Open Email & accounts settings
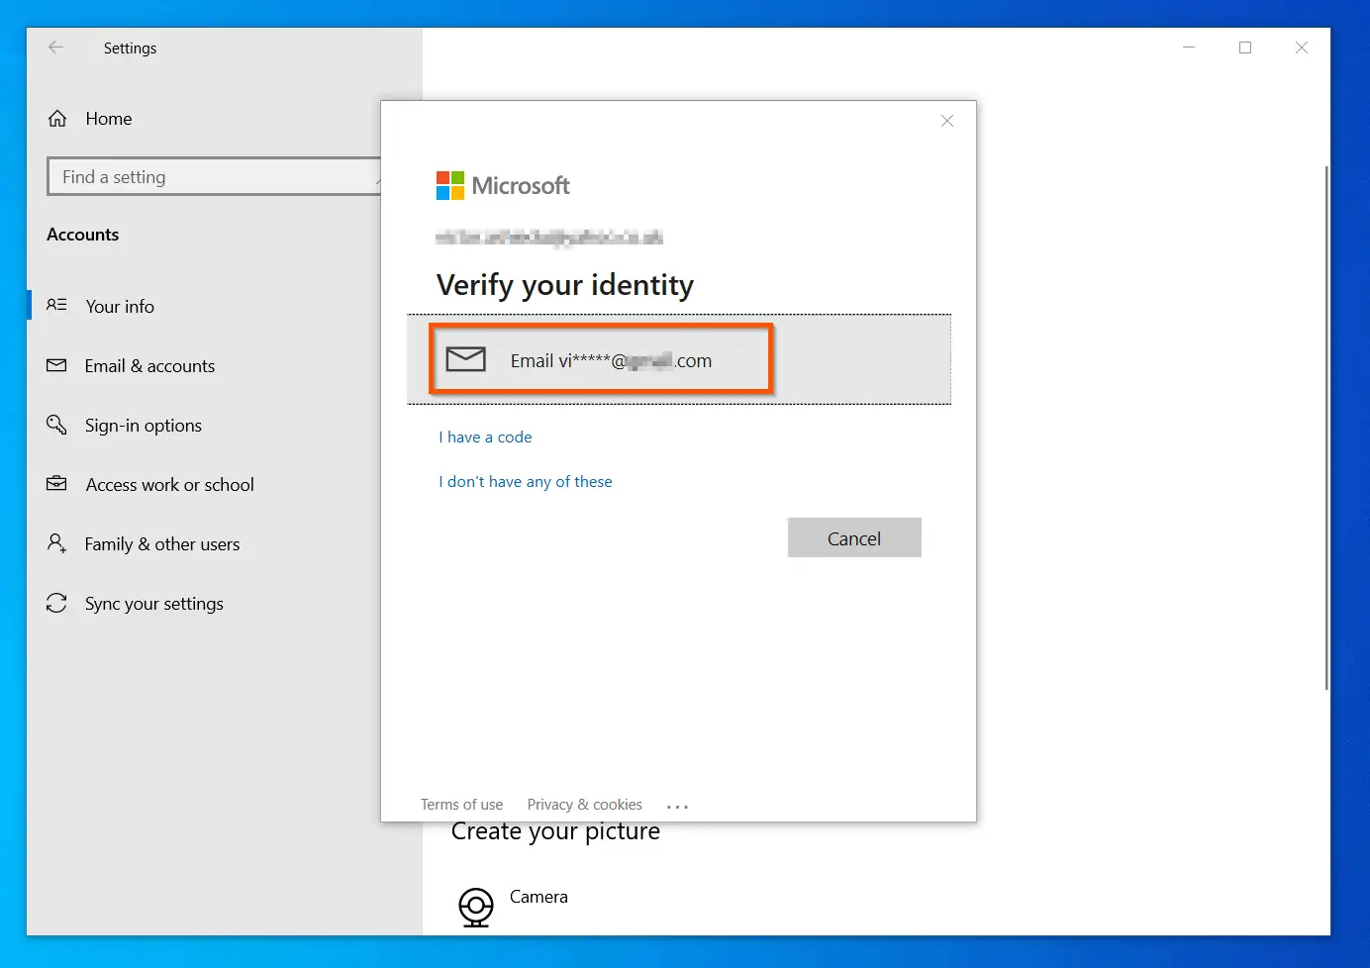Screen dimensions: 1370x968 point(149,366)
